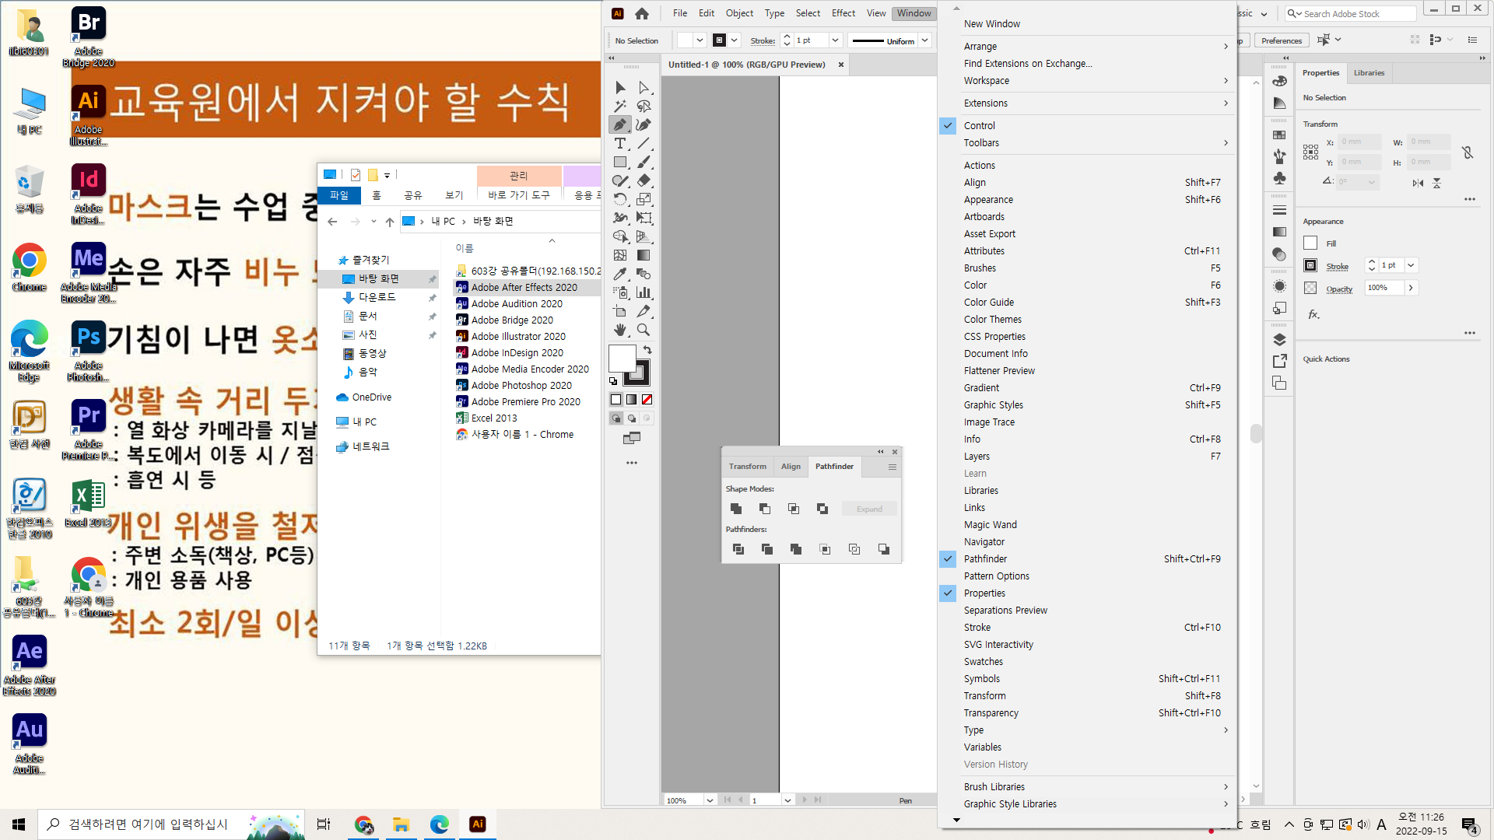Select the Magic Wand tool

point(619,107)
